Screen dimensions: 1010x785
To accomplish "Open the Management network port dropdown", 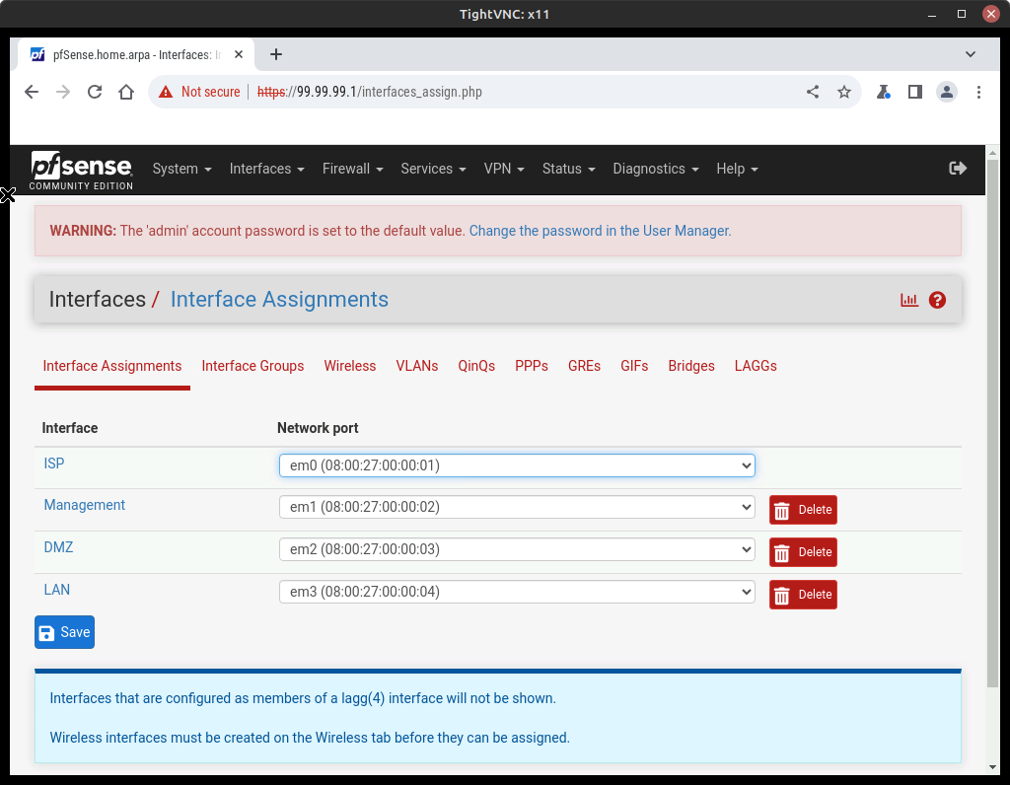I will (x=517, y=507).
